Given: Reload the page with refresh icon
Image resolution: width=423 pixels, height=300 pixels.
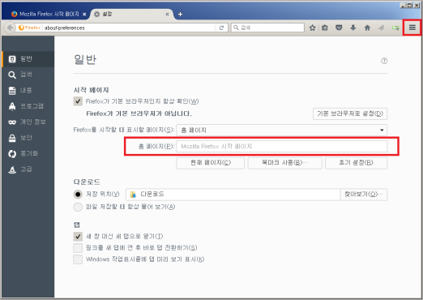Looking at the screenshot, I should tap(221, 28).
